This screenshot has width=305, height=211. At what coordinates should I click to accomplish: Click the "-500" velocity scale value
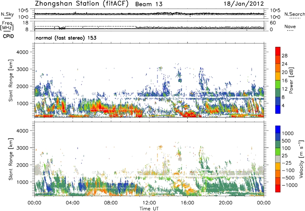tap(288, 178)
